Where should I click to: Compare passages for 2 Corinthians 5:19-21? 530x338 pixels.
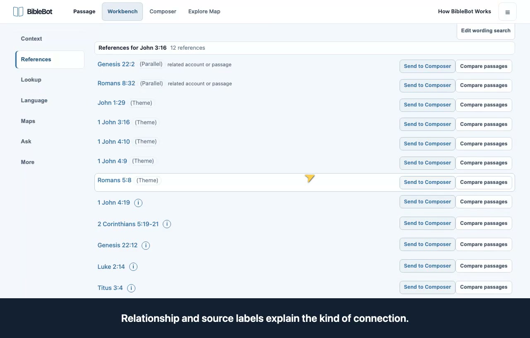484,223
